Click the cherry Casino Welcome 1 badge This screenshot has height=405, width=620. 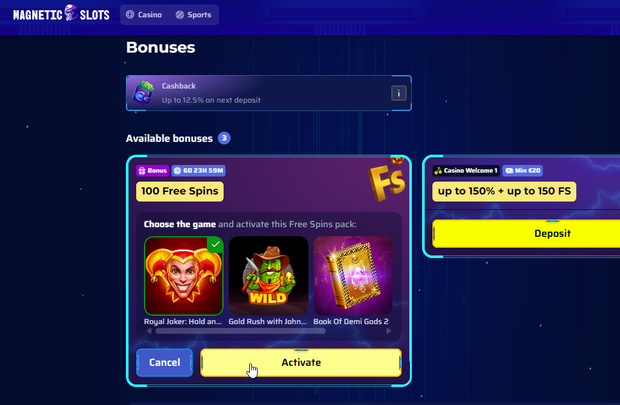[466, 171]
